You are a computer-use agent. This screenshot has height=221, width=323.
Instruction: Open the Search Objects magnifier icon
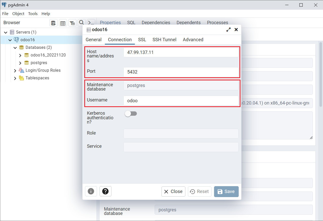pos(81,23)
